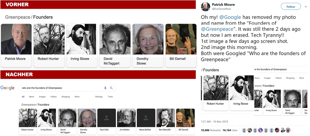Click the Google search query field
310x136 pixels.
(61, 88)
